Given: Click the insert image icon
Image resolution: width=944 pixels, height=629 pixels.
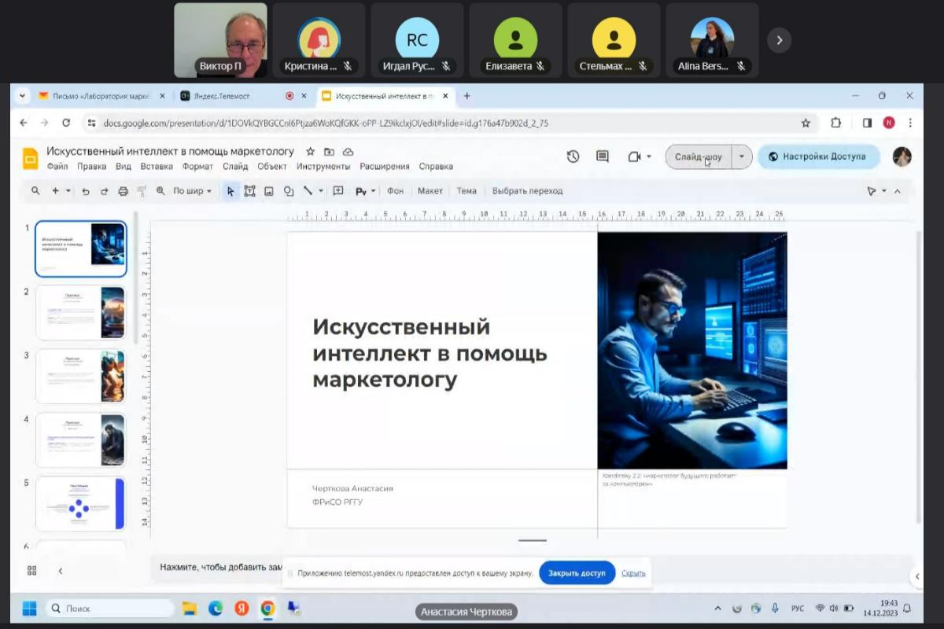Looking at the screenshot, I should [x=269, y=191].
